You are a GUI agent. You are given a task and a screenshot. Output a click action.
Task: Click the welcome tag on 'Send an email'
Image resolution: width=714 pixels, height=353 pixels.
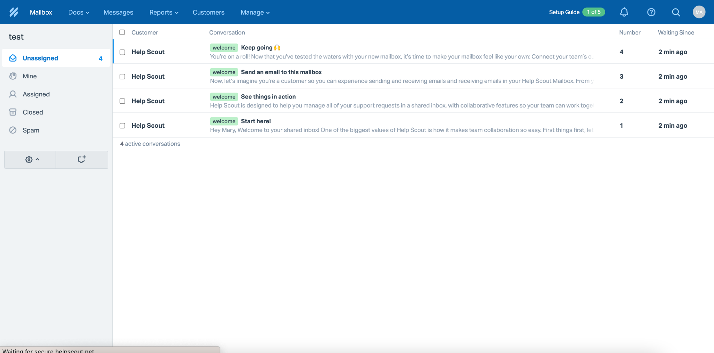coord(224,72)
